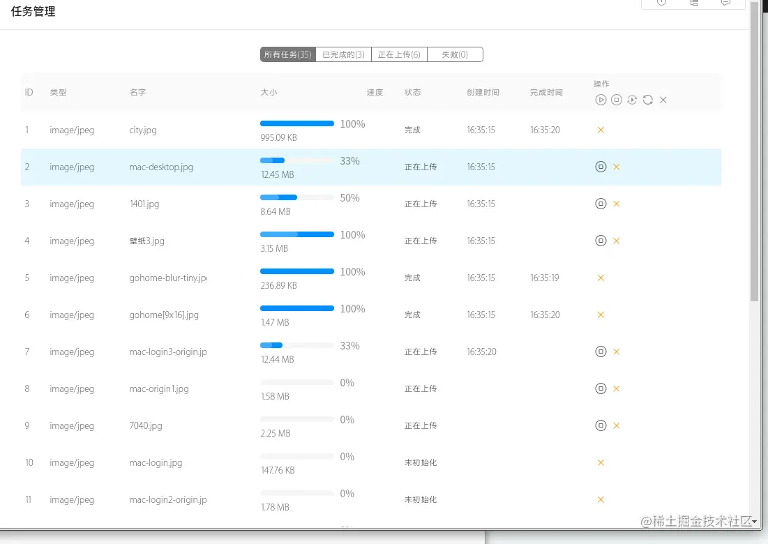Click the gray X clear icon in 操作 header
This screenshot has height=544, width=768.
click(x=663, y=100)
